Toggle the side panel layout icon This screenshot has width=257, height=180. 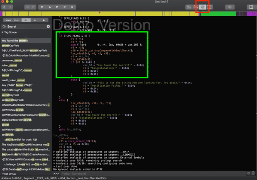coord(251,7)
